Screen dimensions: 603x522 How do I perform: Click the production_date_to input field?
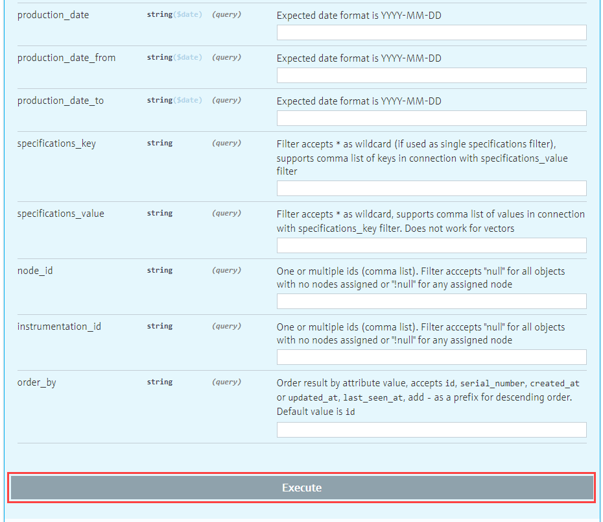[431, 118]
